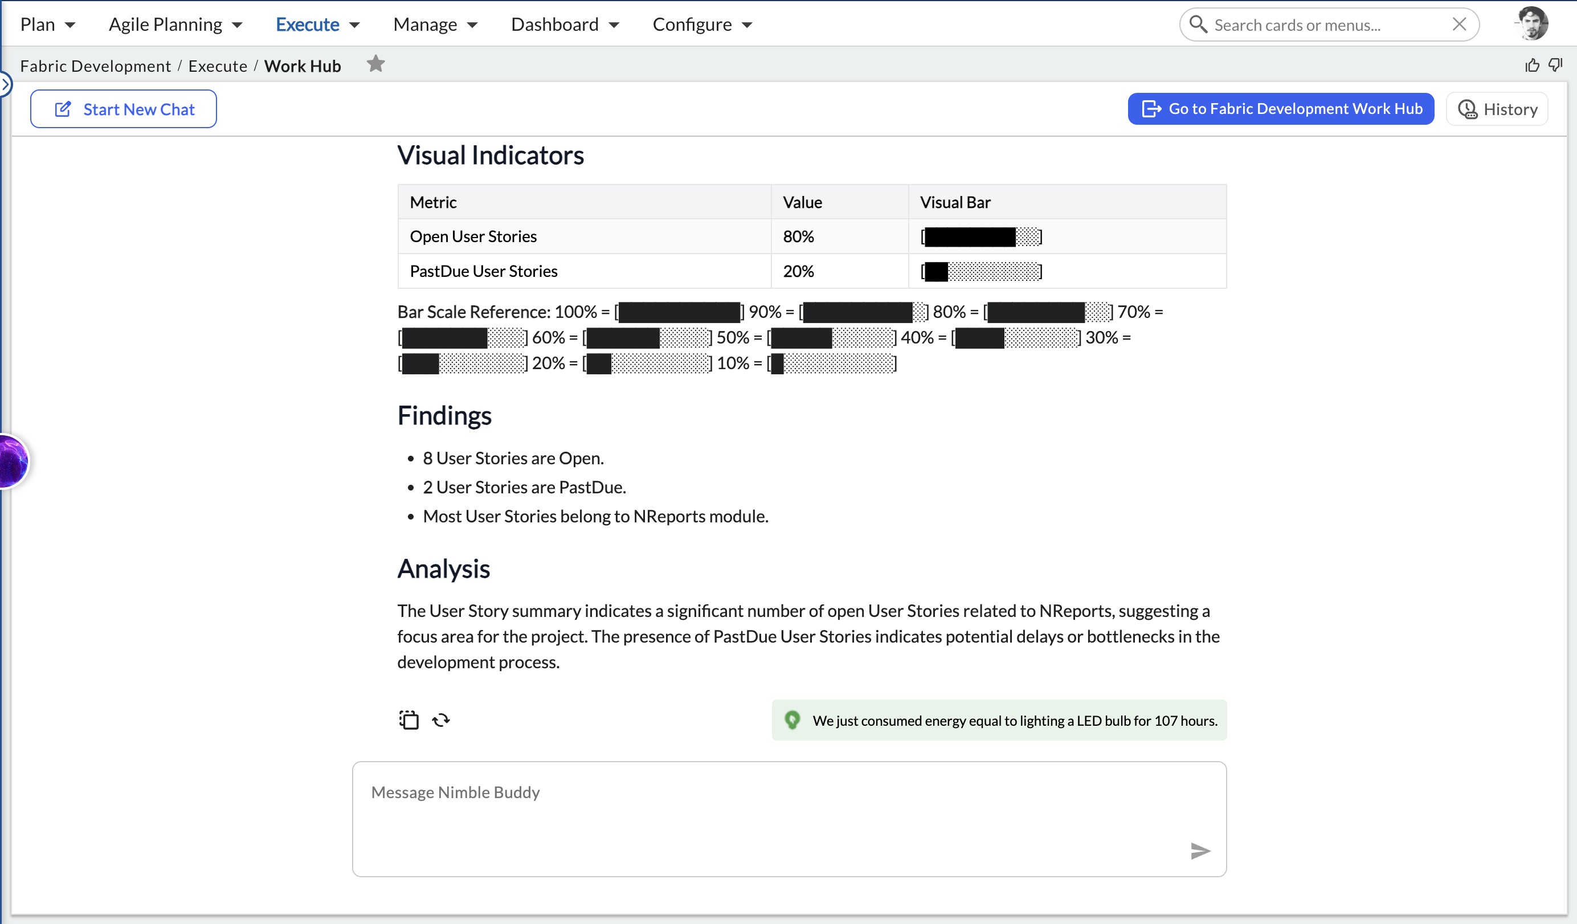
Task: Copy the chat response with copy icon
Action: pyautogui.click(x=408, y=720)
